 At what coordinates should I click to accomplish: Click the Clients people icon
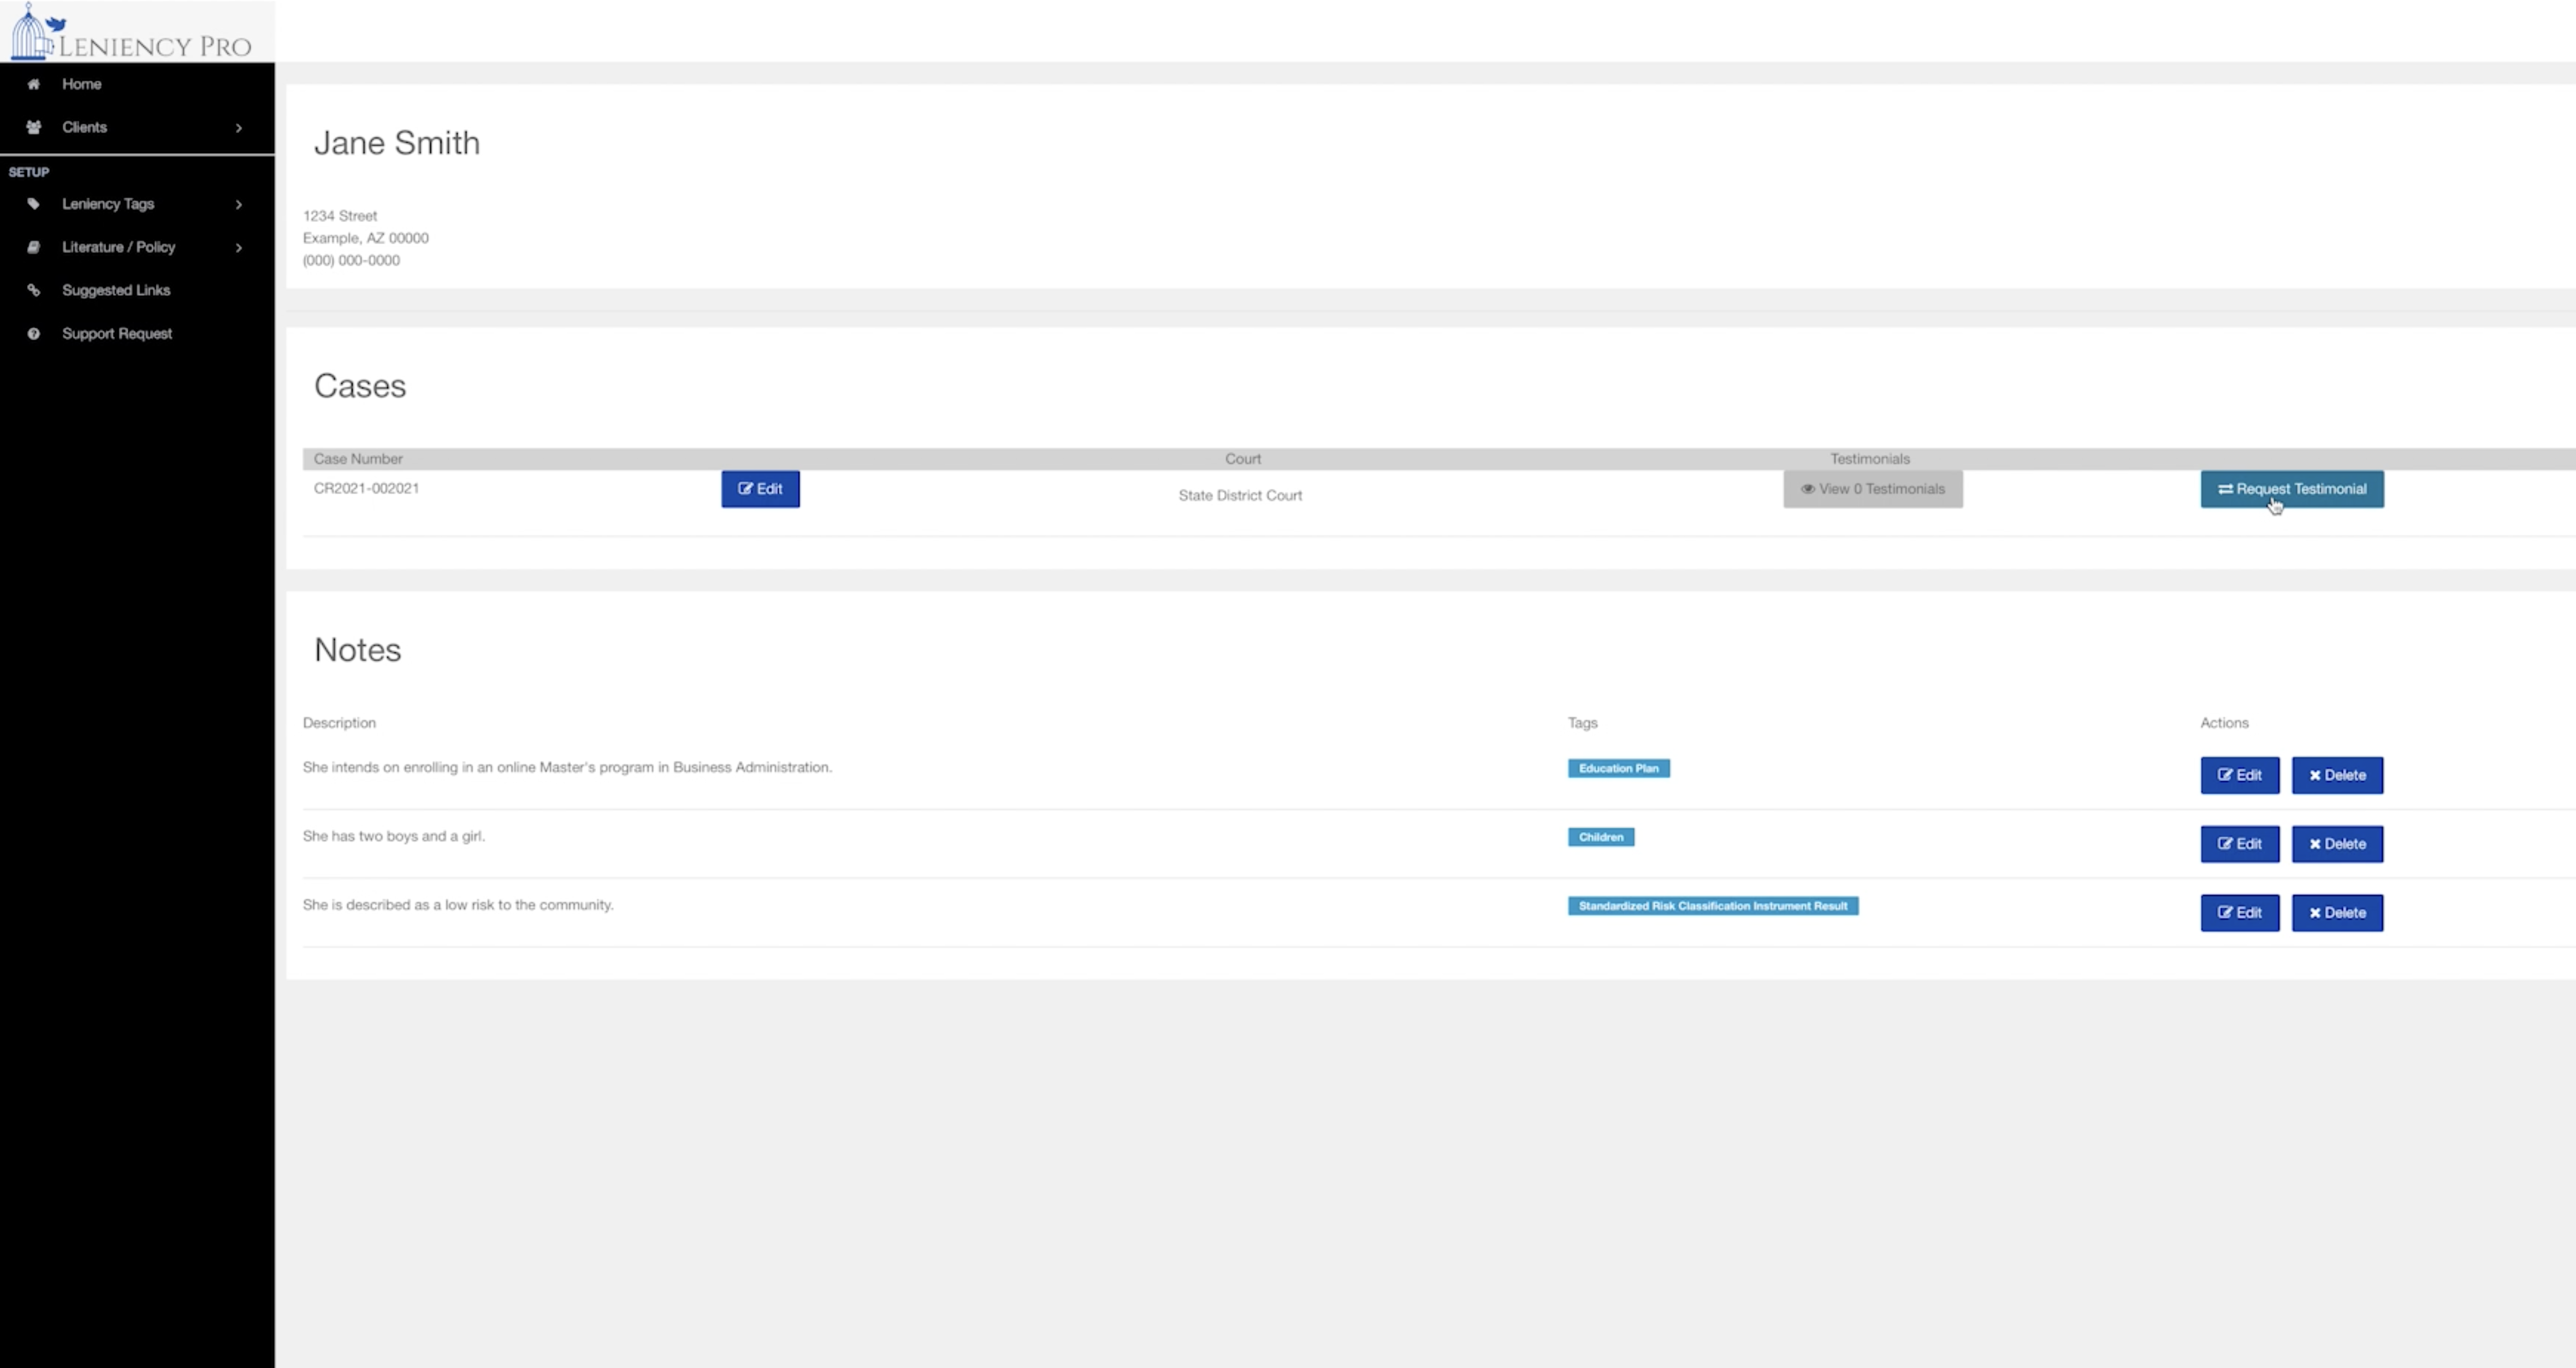(x=34, y=127)
